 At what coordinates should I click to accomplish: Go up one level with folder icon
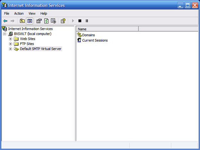pyautogui.click(x=22, y=21)
